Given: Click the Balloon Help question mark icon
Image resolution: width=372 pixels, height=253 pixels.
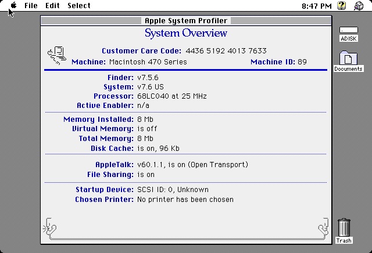Looking at the screenshot, I should 341,5.
